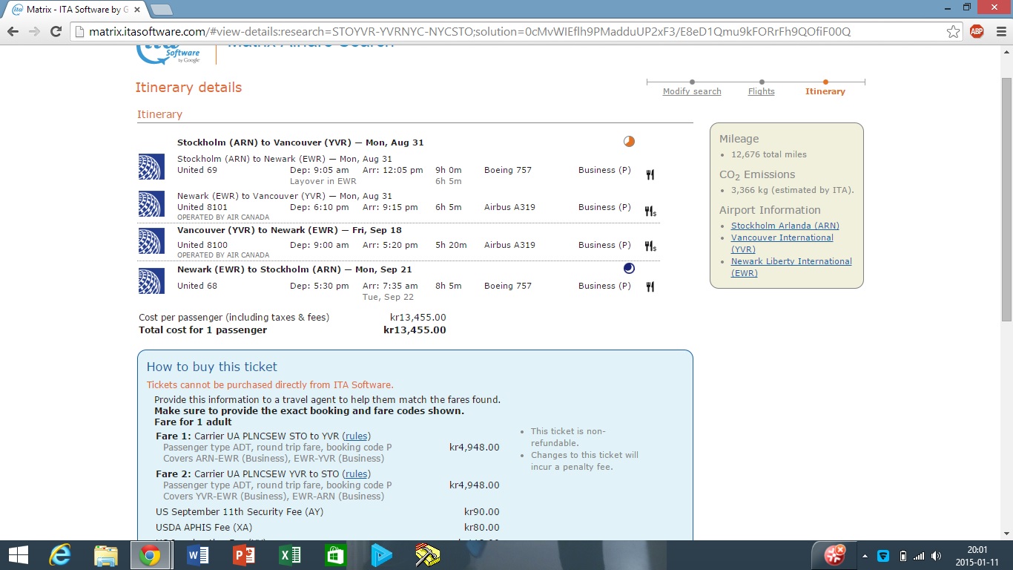This screenshot has width=1013, height=570.
Task: Open Chrome menu hamburger icon
Action: (x=999, y=31)
